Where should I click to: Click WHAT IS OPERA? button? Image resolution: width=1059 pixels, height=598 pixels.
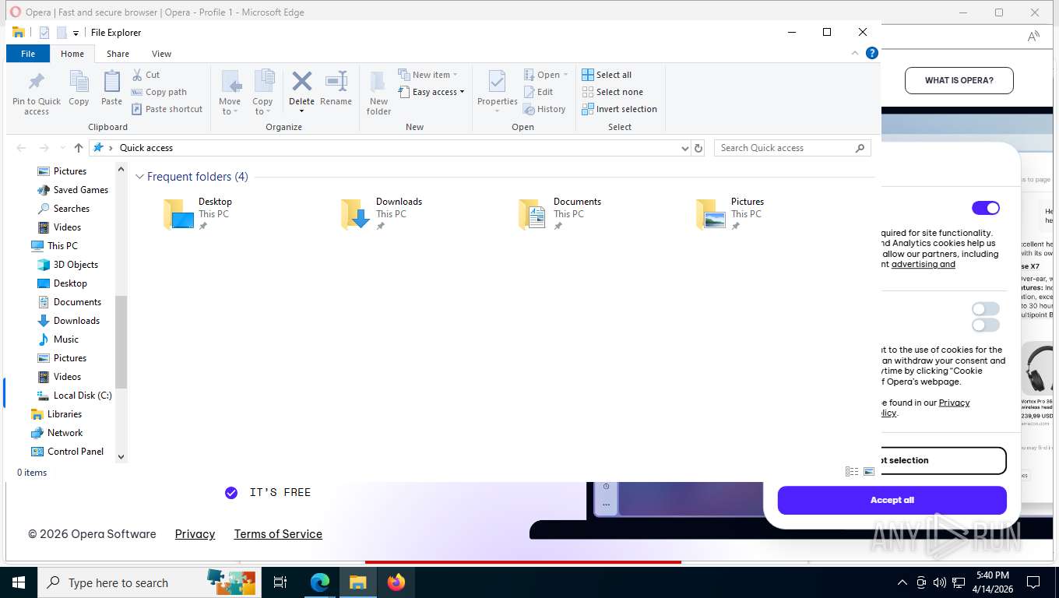(959, 80)
